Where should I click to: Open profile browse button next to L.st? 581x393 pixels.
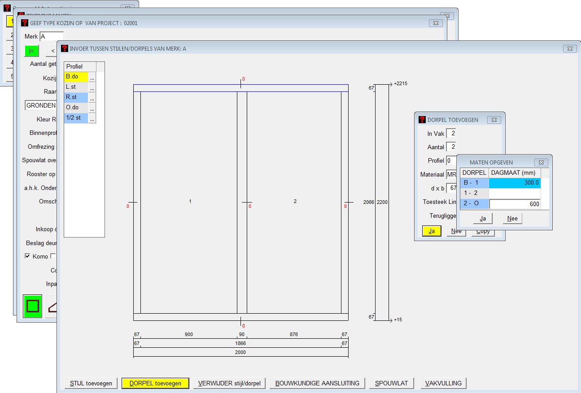point(92,87)
